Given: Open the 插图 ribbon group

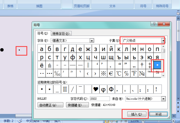Looking at the screenshot, I should coord(39,6).
